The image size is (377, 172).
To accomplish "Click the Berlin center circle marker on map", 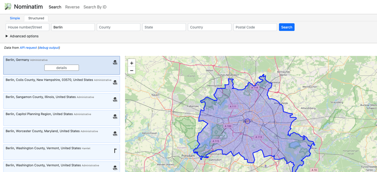I will pyautogui.click(x=247, y=121).
